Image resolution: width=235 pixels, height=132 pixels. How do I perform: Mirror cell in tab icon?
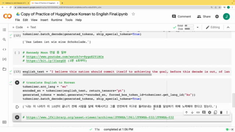[216, 113]
